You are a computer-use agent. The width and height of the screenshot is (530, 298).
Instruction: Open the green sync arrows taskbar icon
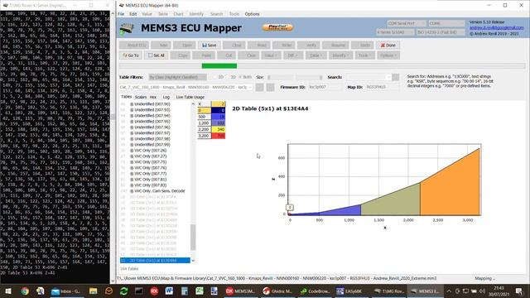tap(123, 291)
